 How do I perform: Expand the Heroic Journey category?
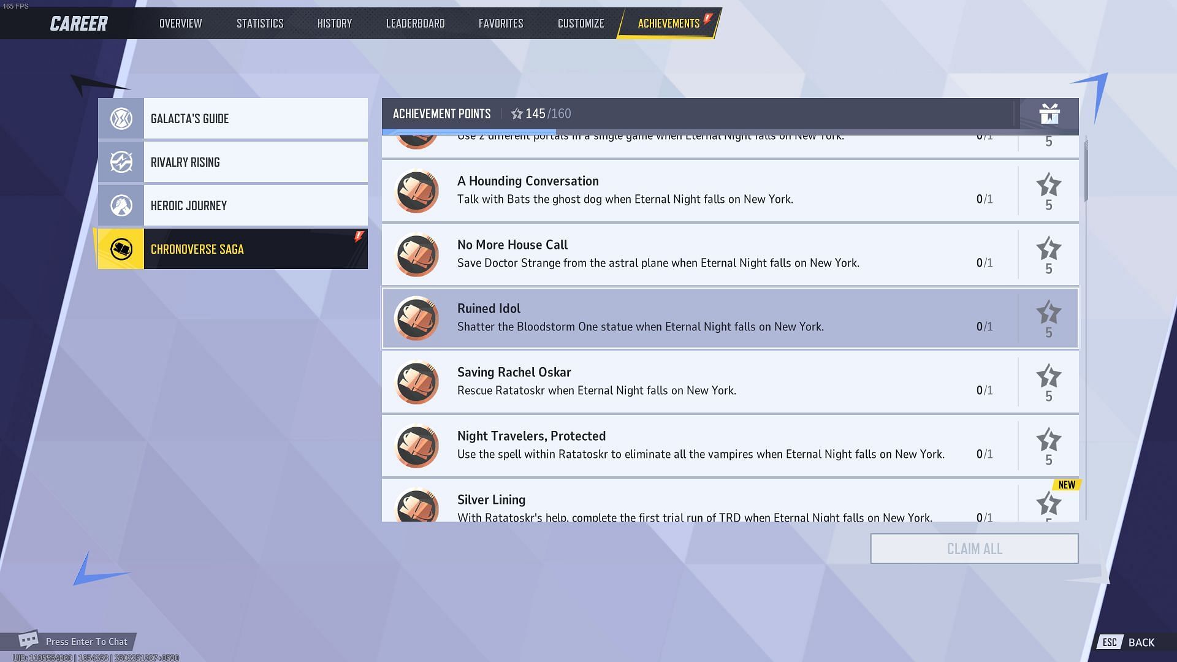click(233, 205)
